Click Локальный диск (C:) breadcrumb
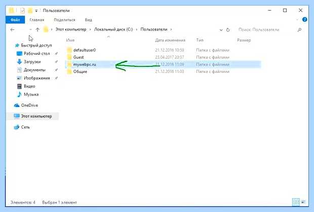 click(x=113, y=29)
